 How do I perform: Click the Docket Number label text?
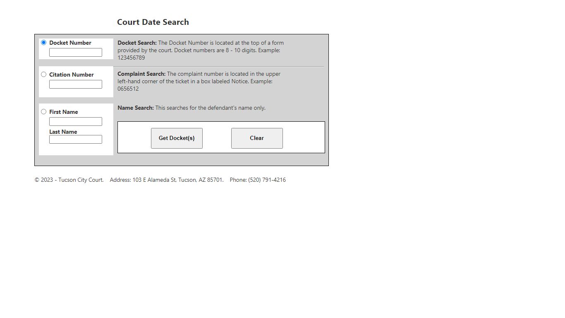(x=70, y=43)
